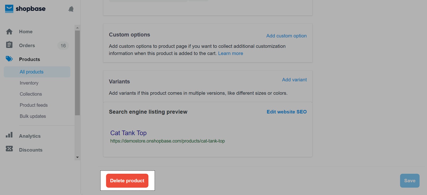This screenshot has width=427, height=195.
Task: Click the shopbase logo icon
Action: [x=9, y=9]
